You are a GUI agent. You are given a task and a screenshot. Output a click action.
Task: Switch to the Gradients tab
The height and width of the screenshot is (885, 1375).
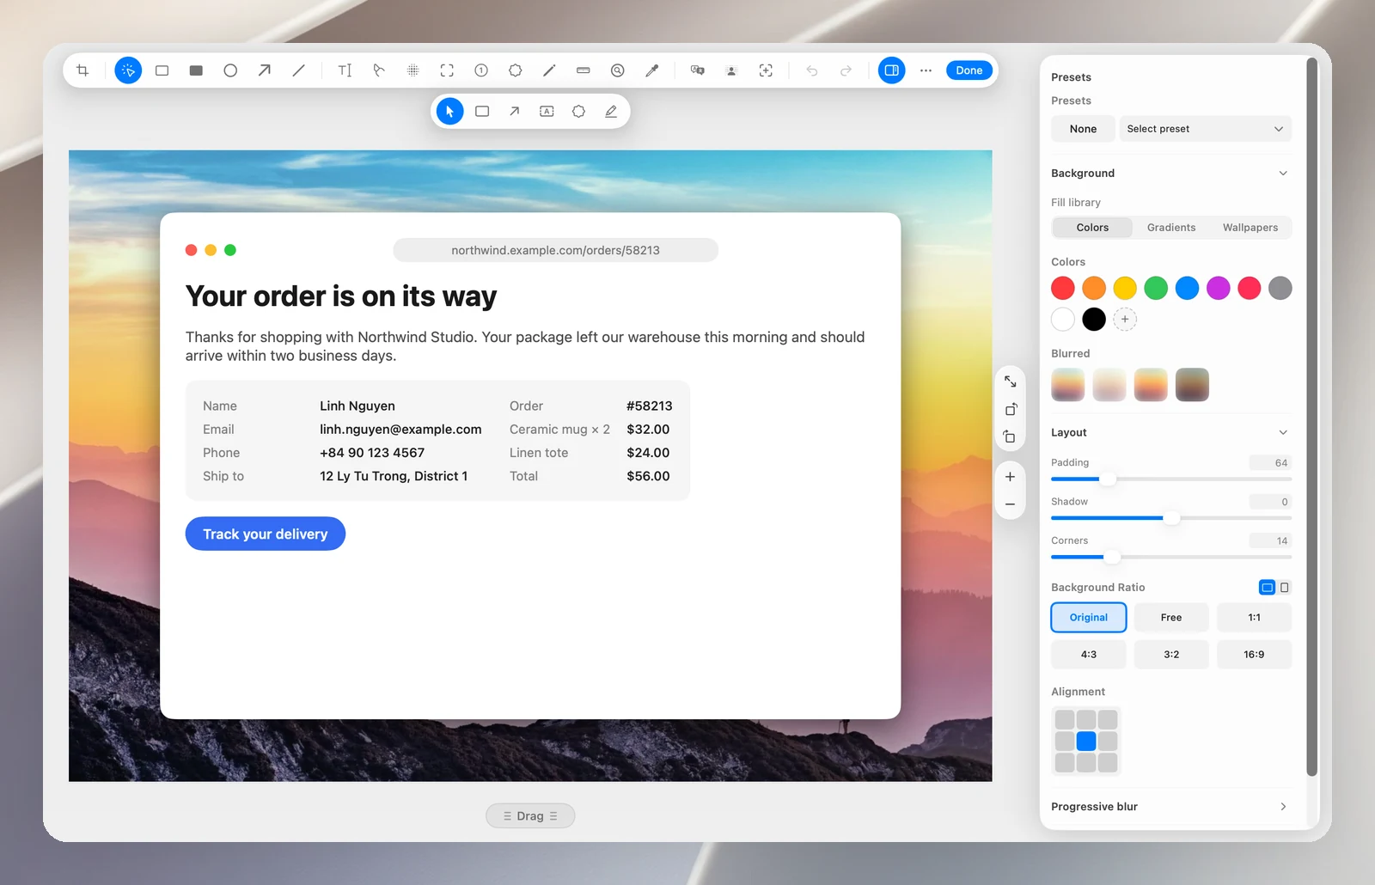pos(1171,228)
